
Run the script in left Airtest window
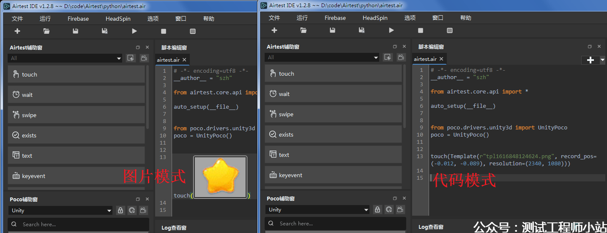click(134, 31)
